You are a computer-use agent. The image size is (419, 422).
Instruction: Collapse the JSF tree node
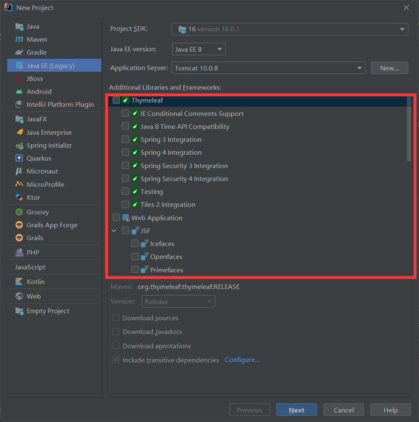(x=114, y=231)
